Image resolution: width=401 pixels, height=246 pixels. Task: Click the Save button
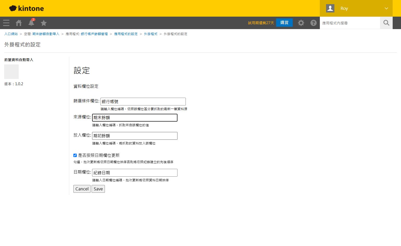coord(98,189)
